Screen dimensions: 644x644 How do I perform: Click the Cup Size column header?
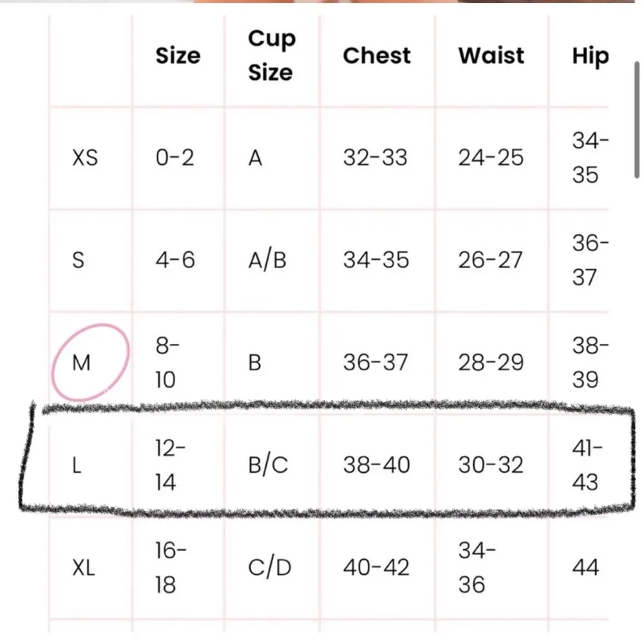pyautogui.click(x=271, y=55)
